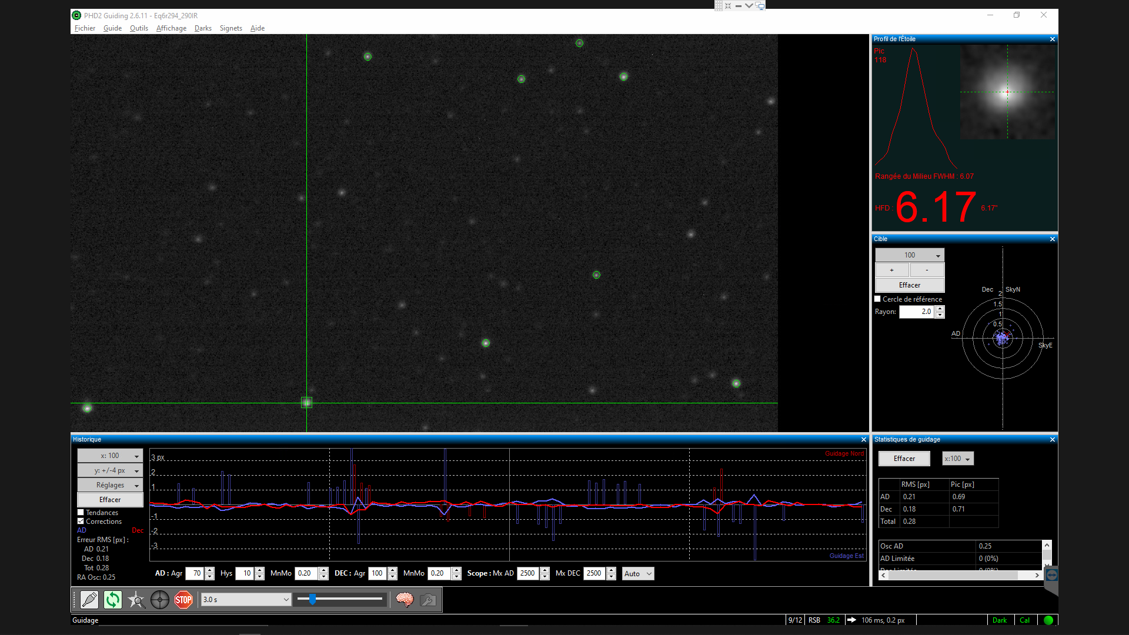Click the Cal indicator in status bar
The width and height of the screenshot is (1129, 635).
pyautogui.click(x=1025, y=620)
